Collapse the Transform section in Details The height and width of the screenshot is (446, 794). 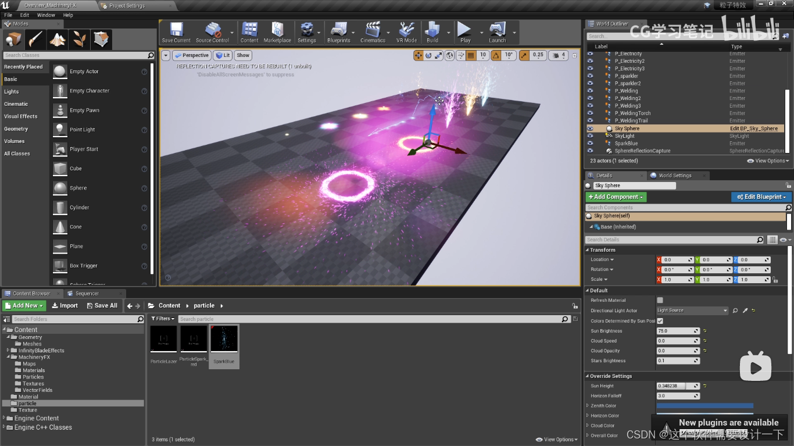point(587,250)
